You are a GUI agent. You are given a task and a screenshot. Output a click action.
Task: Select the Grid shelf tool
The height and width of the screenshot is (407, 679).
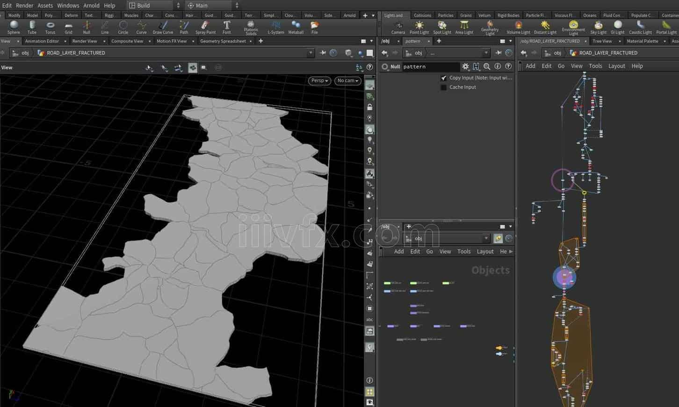[68, 28]
